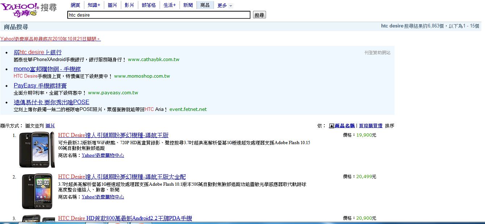Click the 20,499元 price text

[x=366, y=177]
